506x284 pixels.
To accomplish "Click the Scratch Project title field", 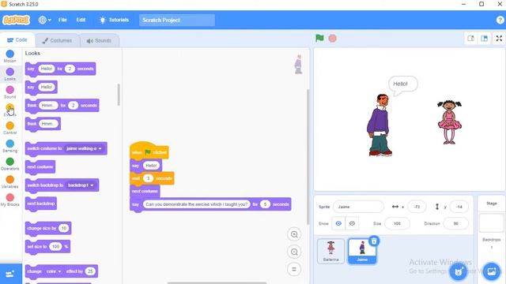I will (x=177, y=20).
